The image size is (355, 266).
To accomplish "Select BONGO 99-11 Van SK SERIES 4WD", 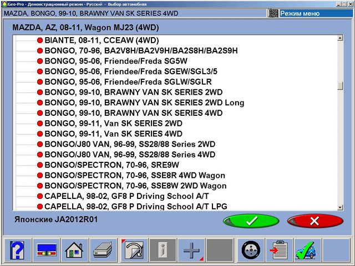I will coord(113,134).
